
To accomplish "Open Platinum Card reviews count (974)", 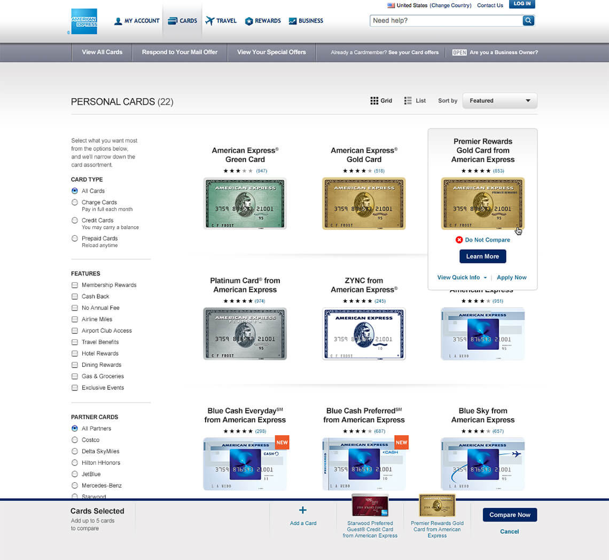I will tap(260, 301).
